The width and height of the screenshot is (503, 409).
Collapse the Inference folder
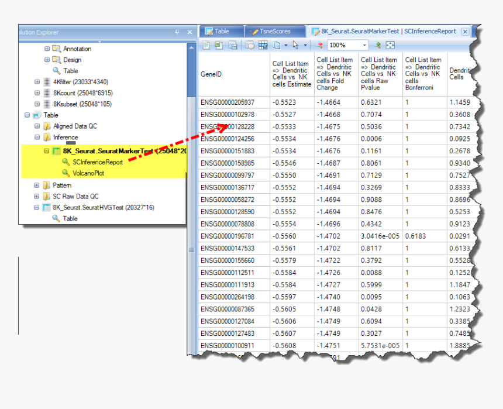[37, 138]
